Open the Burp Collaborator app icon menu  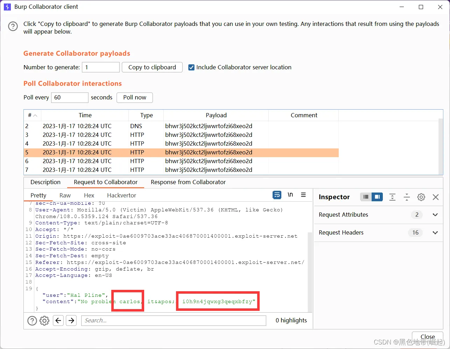pos(7,7)
